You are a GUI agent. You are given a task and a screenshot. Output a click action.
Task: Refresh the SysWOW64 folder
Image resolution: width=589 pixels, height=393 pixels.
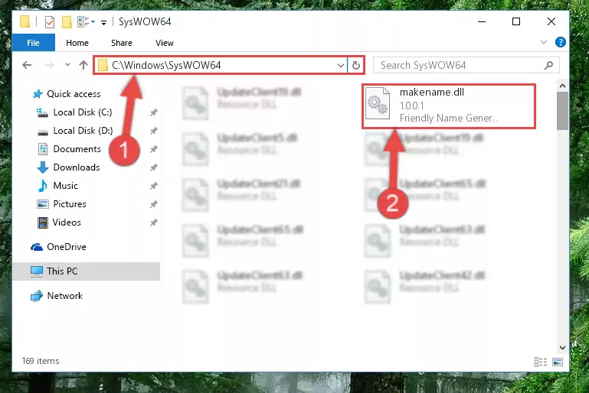point(355,66)
